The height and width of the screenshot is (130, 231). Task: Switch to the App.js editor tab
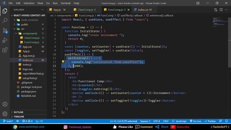(x=57, y=10)
